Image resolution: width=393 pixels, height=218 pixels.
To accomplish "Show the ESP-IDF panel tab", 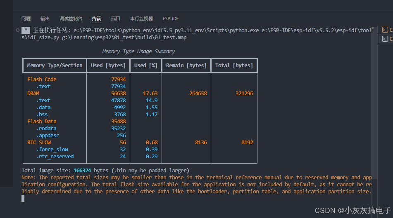I will pos(171,19).
